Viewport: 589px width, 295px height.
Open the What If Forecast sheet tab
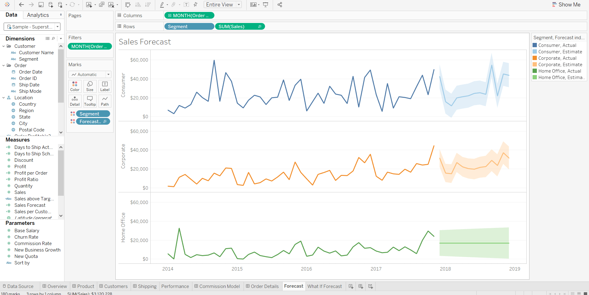[325, 286]
